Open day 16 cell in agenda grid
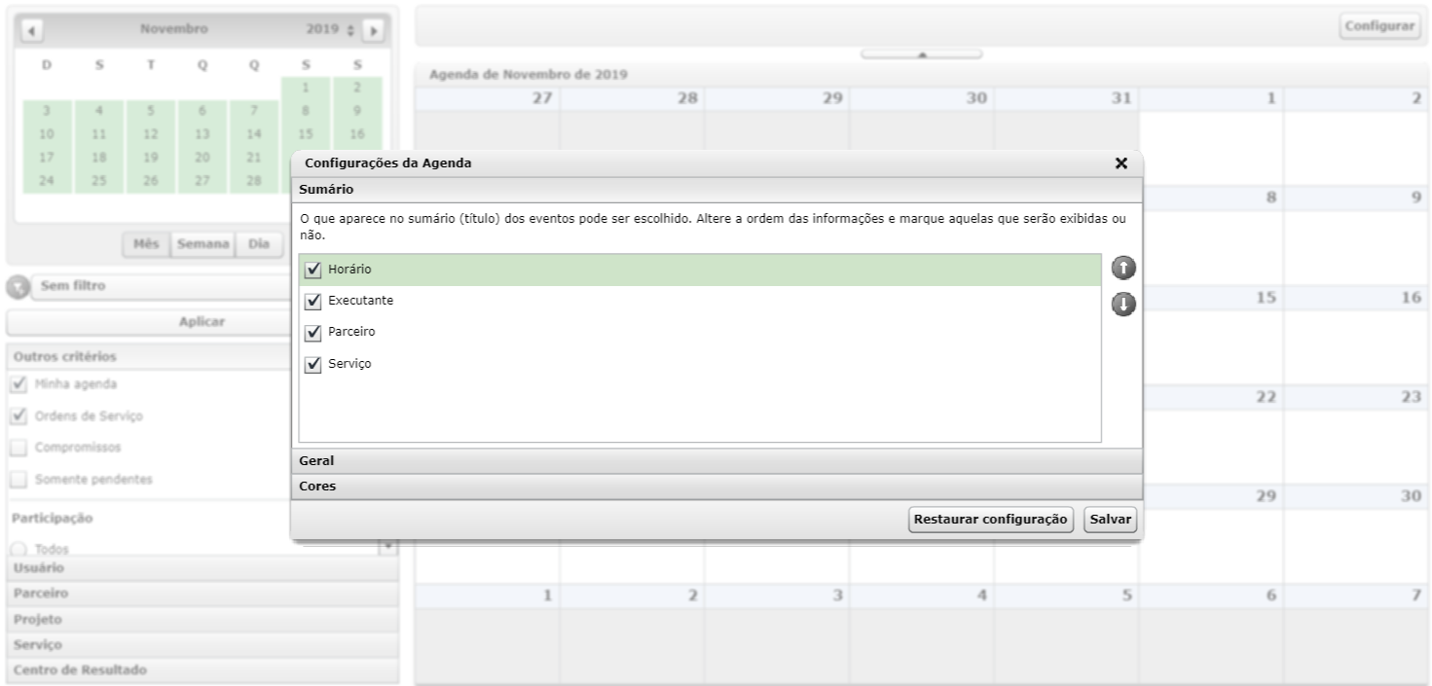 pyautogui.click(x=1355, y=336)
